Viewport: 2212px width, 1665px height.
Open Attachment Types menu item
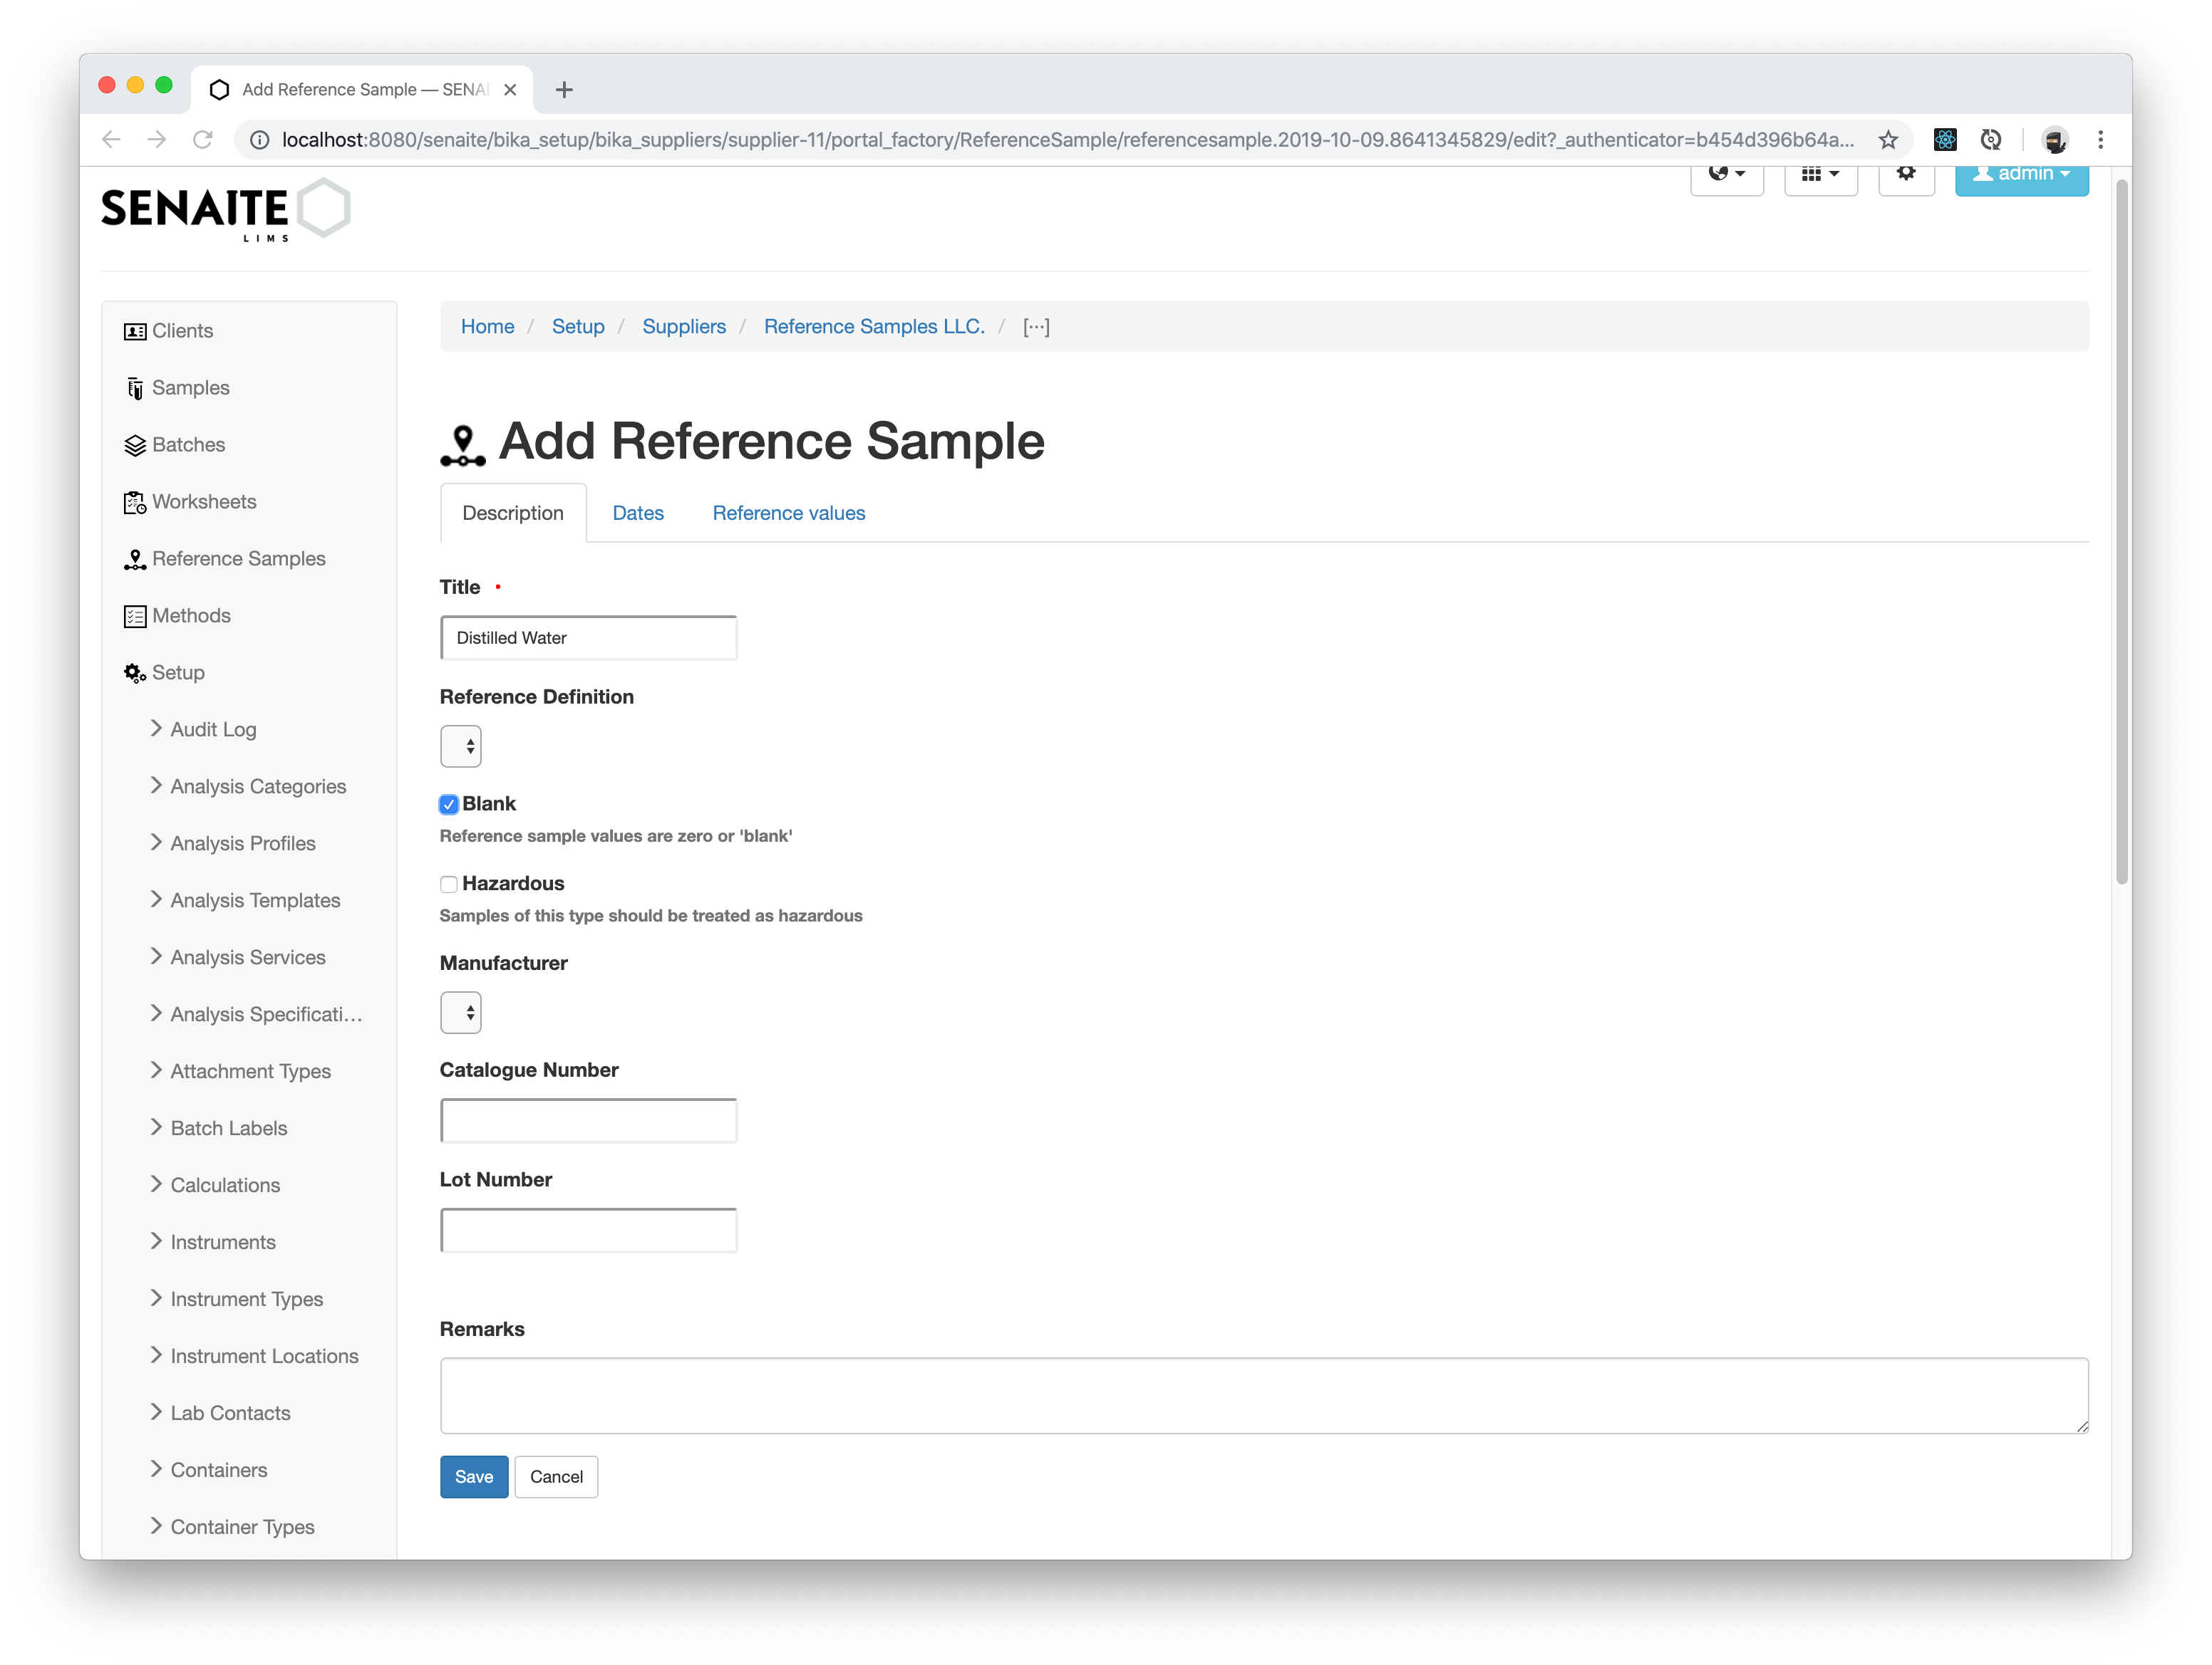click(251, 1071)
